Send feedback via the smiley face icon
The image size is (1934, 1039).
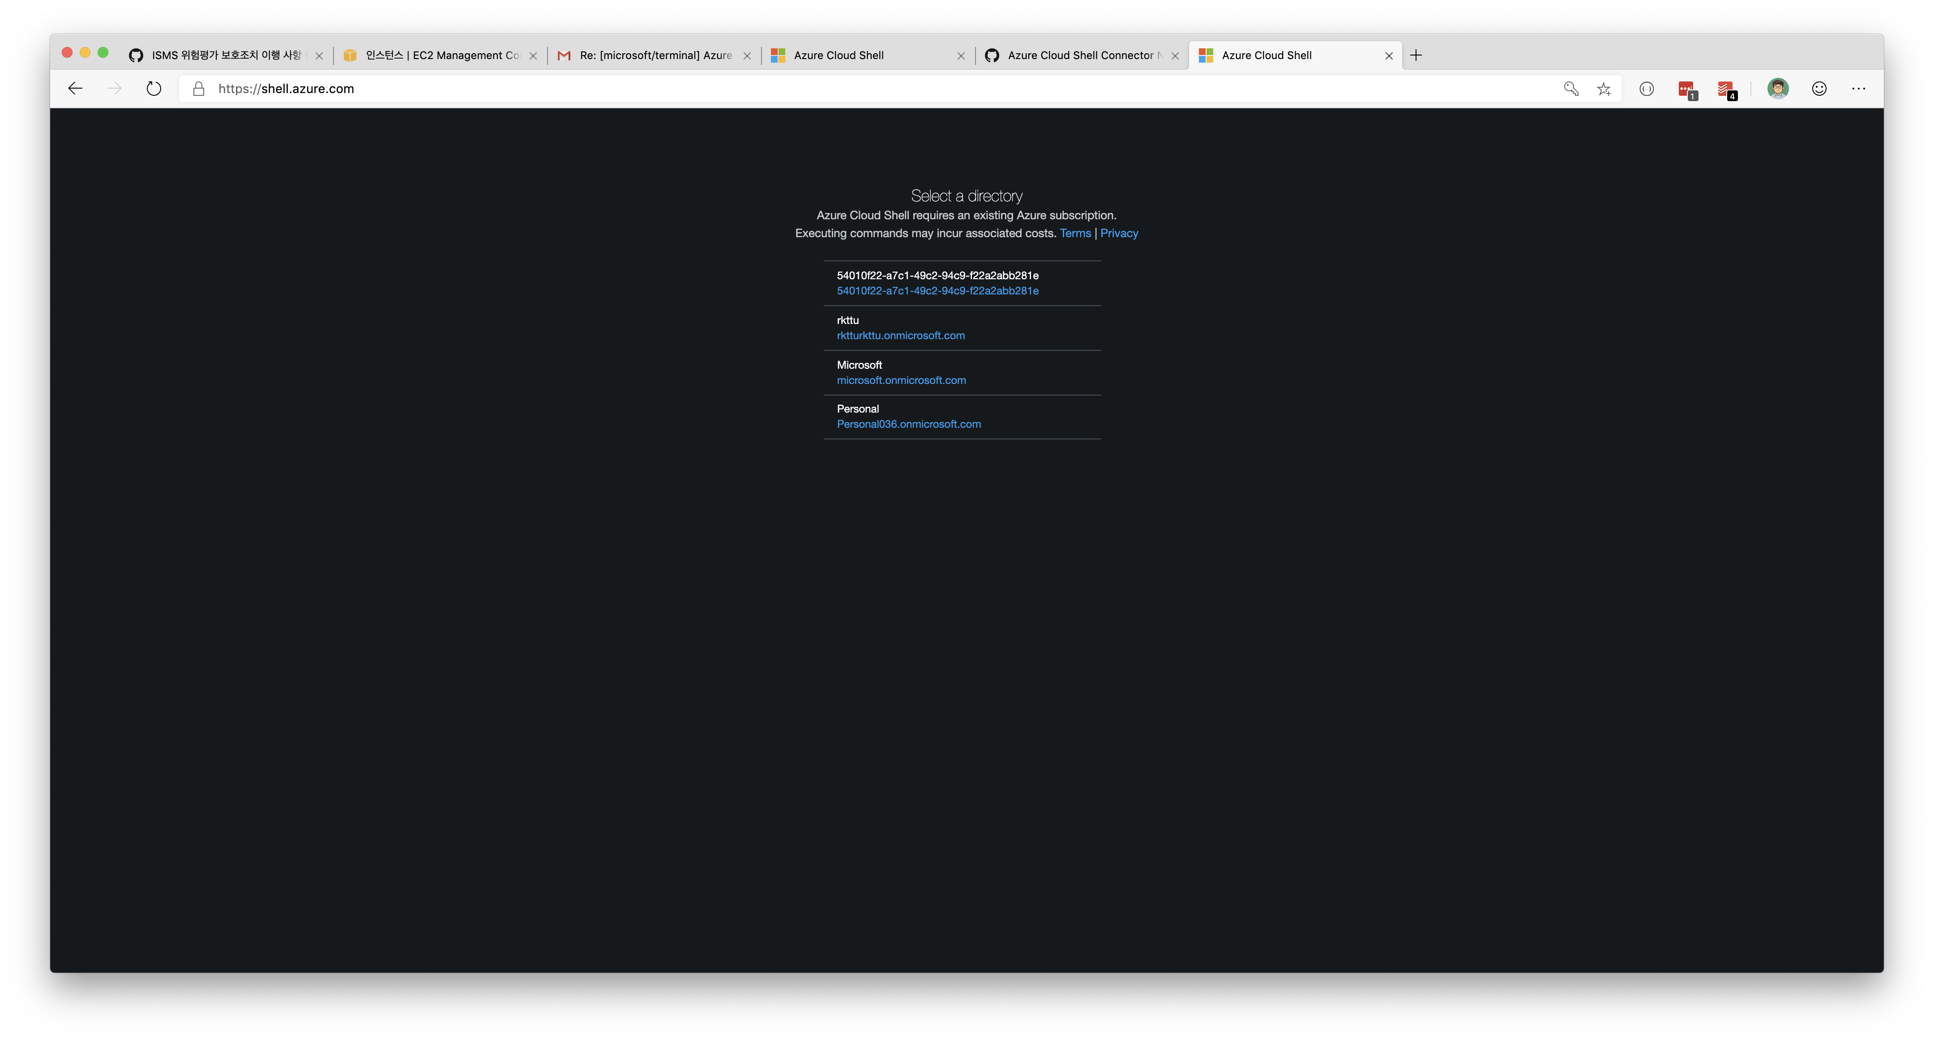[1819, 89]
